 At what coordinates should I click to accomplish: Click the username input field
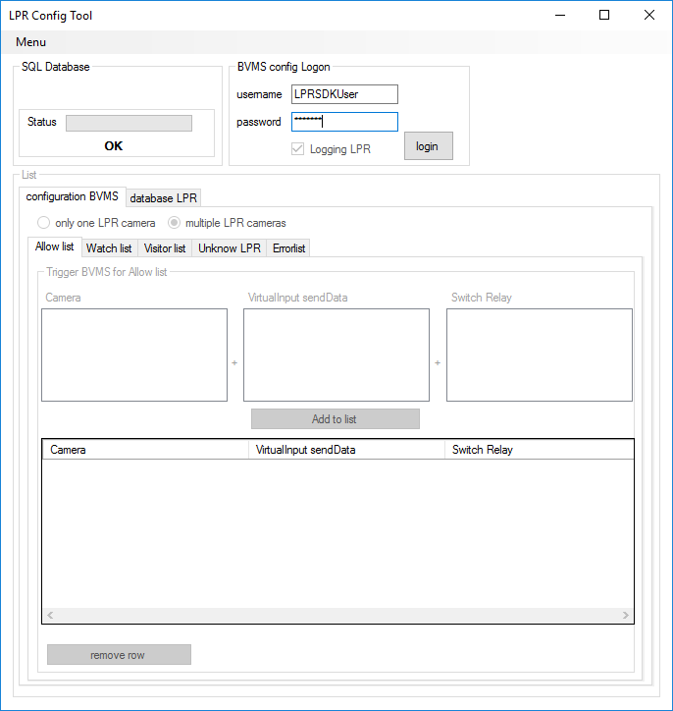344,94
